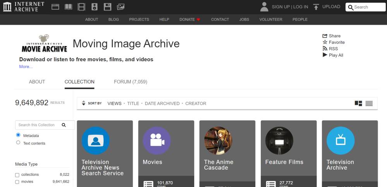Screen dimensions: 387x187
Task: Open HELP in the top navigation
Action: click(x=164, y=19)
